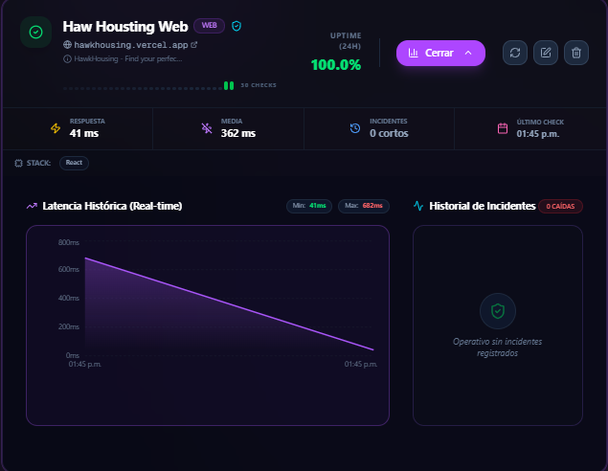The image size is (608, 471).
Task: Click the React stack tag
Action: pos(74,163)
